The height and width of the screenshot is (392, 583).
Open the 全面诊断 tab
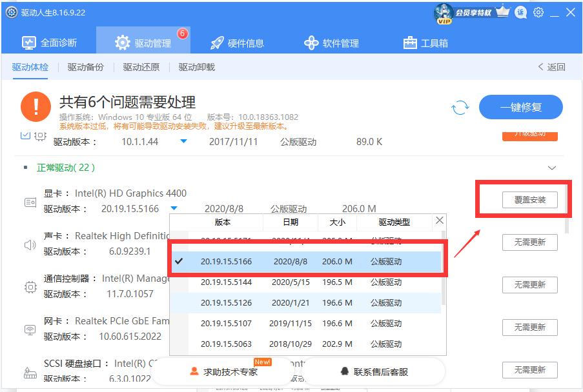click(49, 43)
